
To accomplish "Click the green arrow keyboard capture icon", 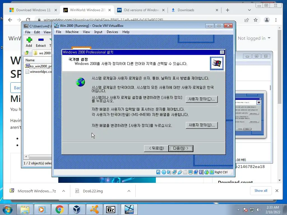I will [212, 172].
